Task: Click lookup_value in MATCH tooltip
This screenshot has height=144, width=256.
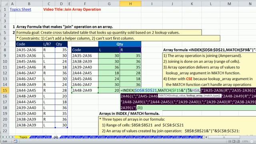Action: coord(177,96)
